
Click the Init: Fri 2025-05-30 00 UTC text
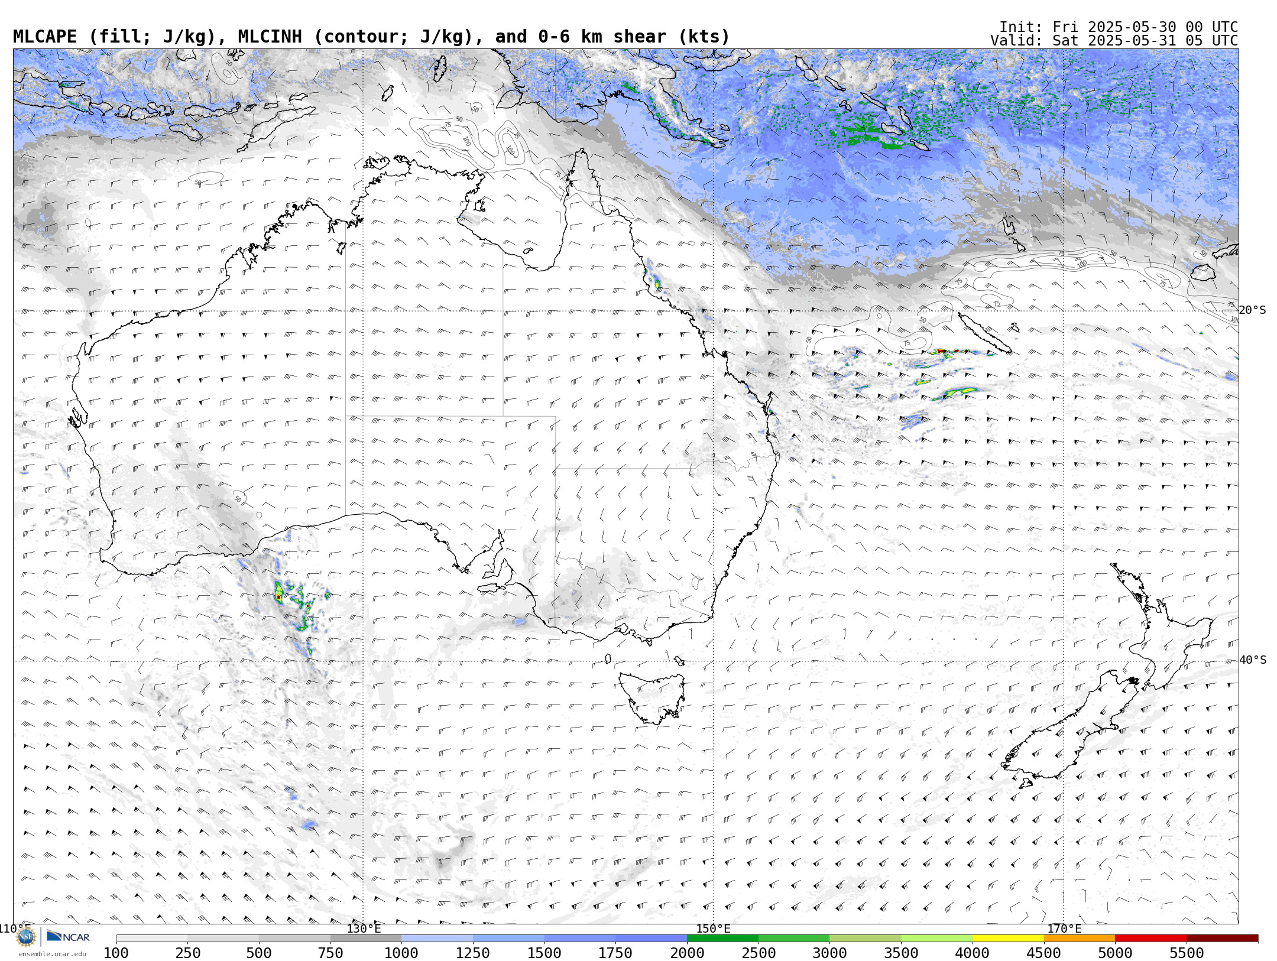tap(1119, 27)
